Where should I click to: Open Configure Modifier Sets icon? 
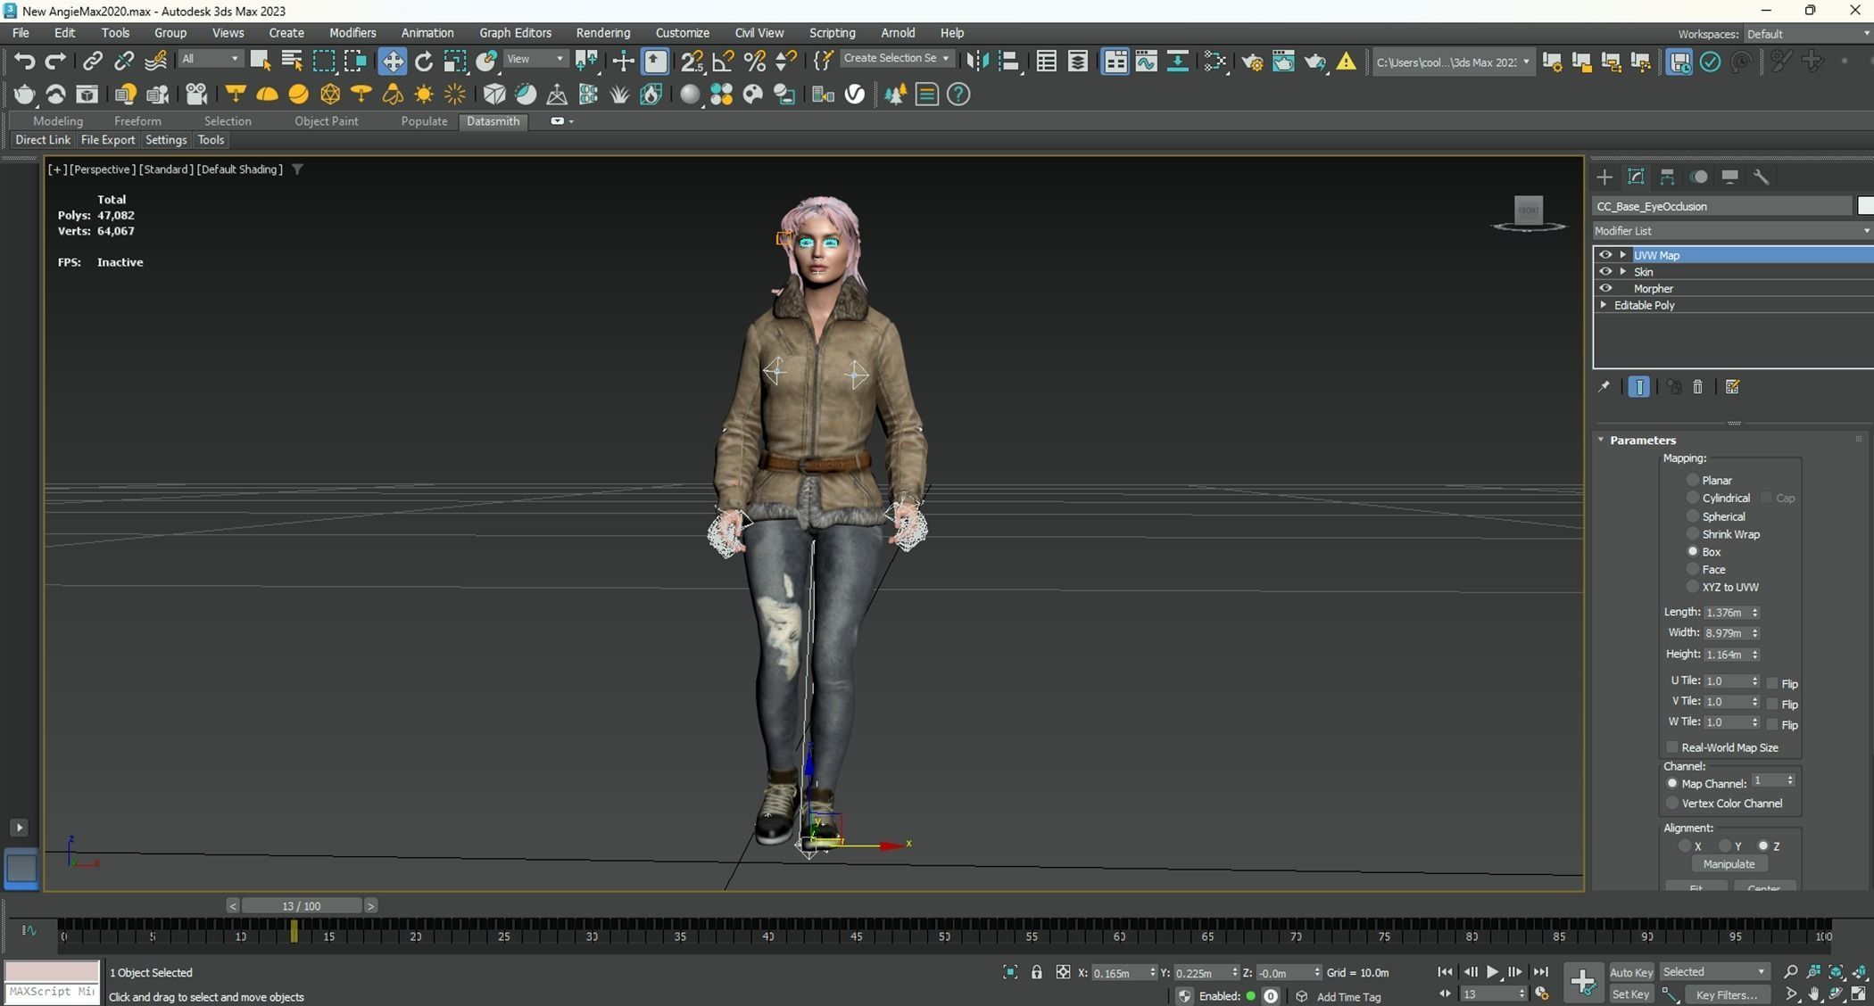tap(1732, 386)
